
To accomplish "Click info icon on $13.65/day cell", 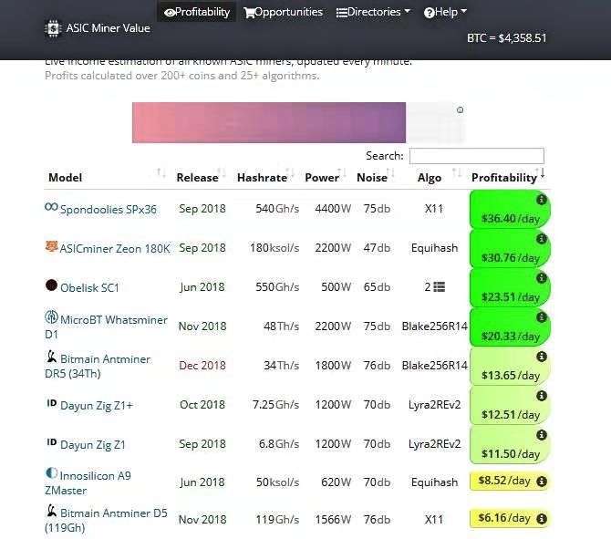I will (x=542, y=357).
